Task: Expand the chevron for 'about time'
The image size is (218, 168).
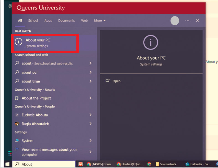Action: pyautogui.click(x=91, y=81)
